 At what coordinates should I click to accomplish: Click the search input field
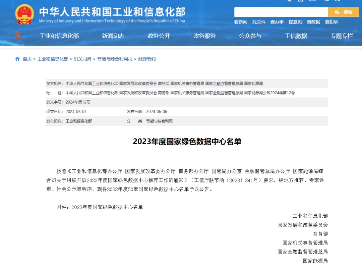[x=281, y=12]
